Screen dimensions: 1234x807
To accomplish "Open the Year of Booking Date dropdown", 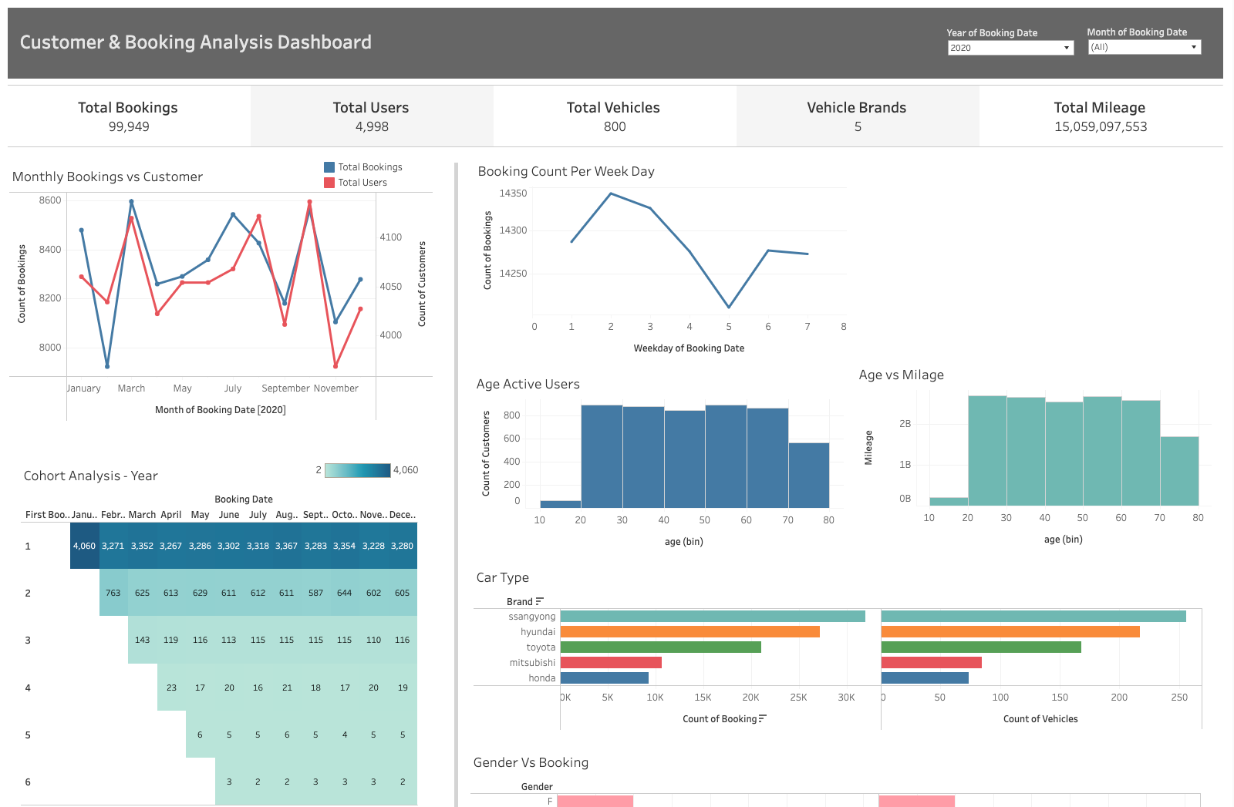I will tap(1010, 48).
